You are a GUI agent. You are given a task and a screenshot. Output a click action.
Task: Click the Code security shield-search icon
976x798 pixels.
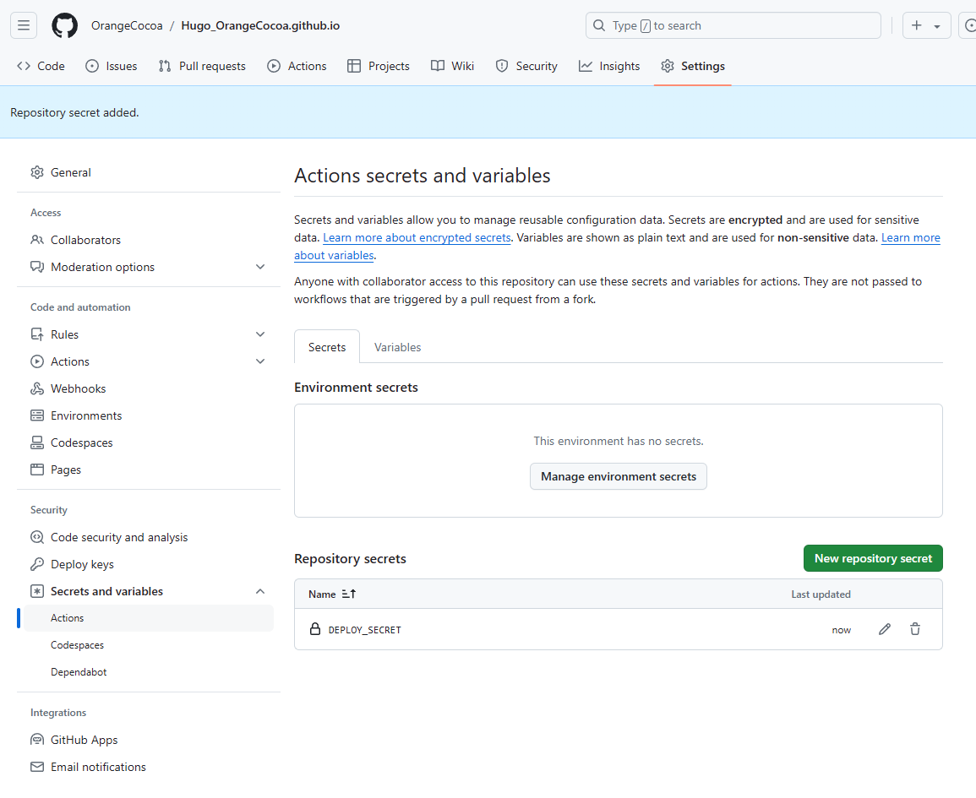coord(37,537)
